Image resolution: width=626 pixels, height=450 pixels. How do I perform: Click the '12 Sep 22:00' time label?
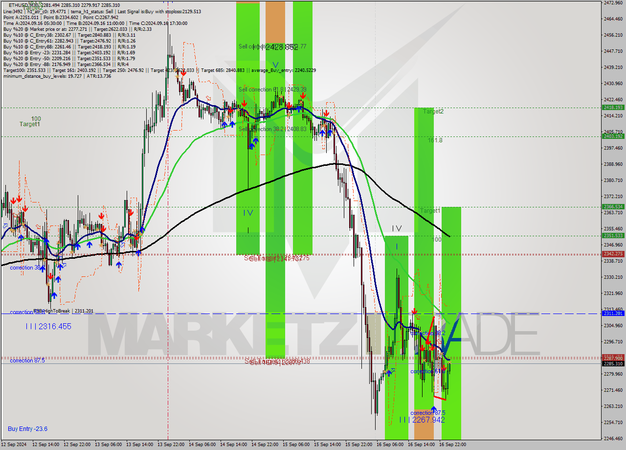(x=77, y=445)
